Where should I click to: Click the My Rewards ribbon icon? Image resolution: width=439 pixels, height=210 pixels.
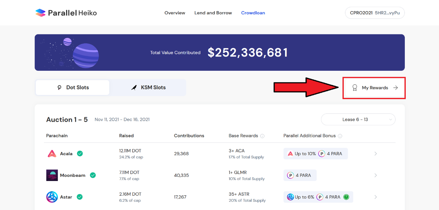(354, 88)
